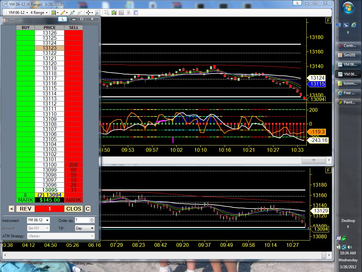Viewport: 362px width, 272px height.
Task: Open the ATM Strategy dropdown
Action: point(61,236)
